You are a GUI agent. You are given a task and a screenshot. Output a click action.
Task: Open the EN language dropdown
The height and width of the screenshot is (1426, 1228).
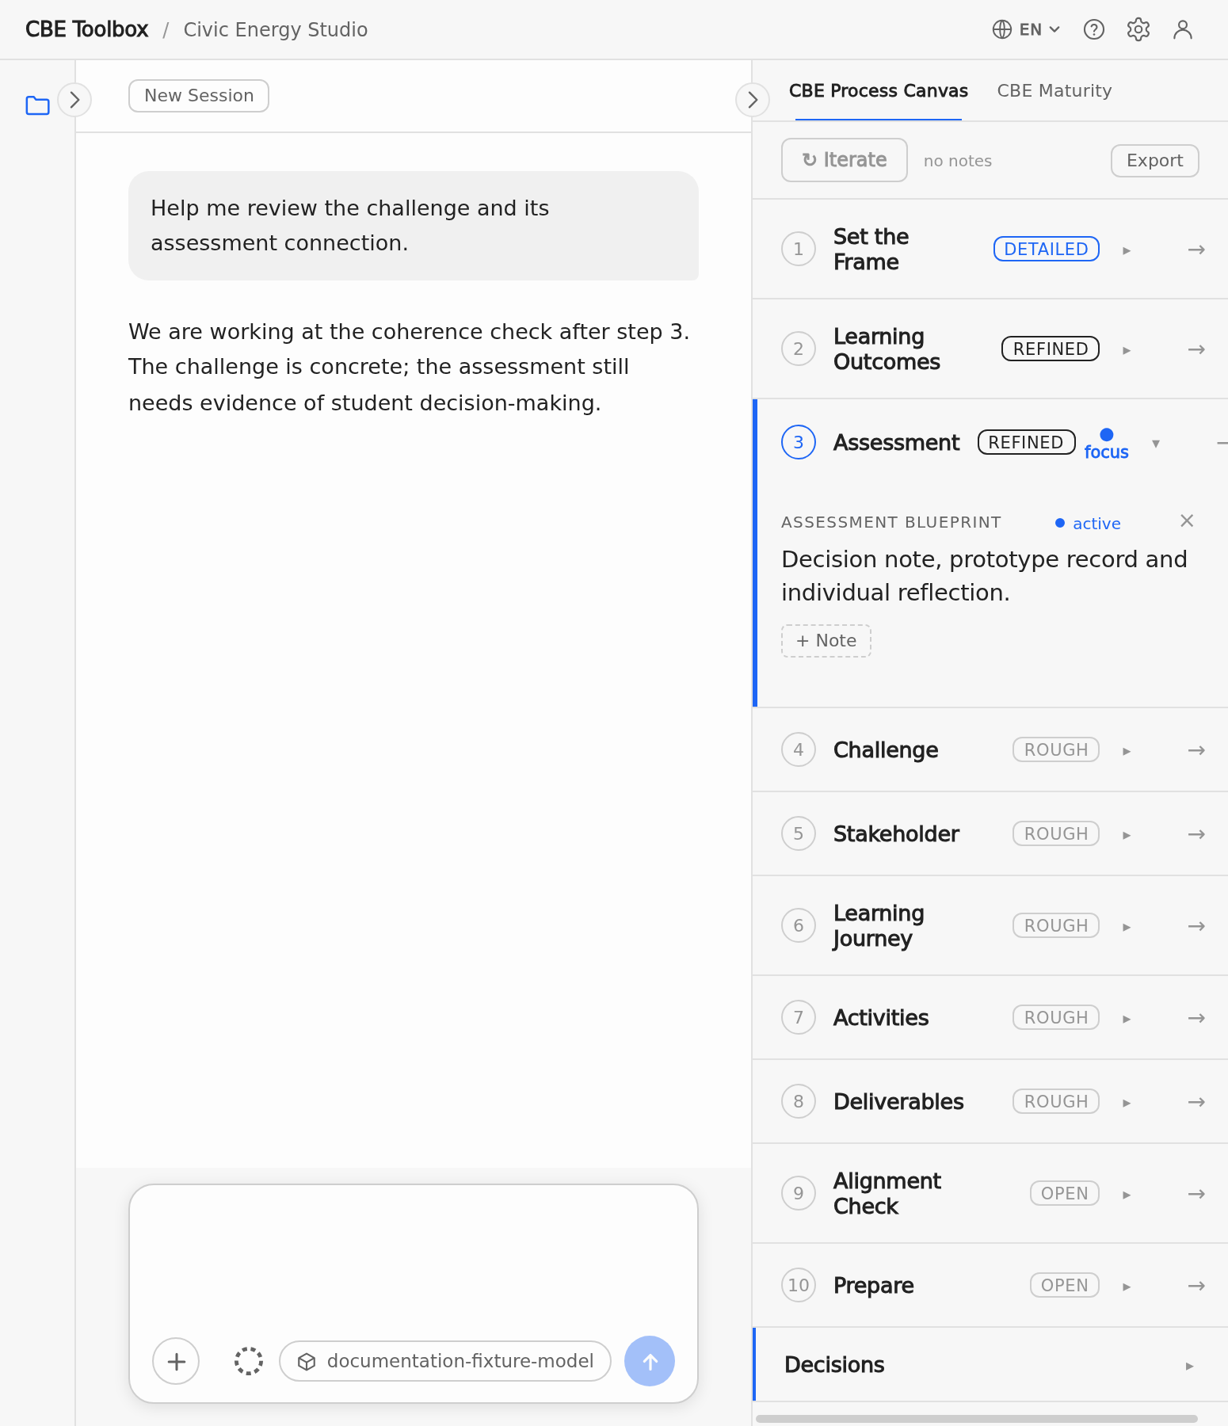point(1026,29)
